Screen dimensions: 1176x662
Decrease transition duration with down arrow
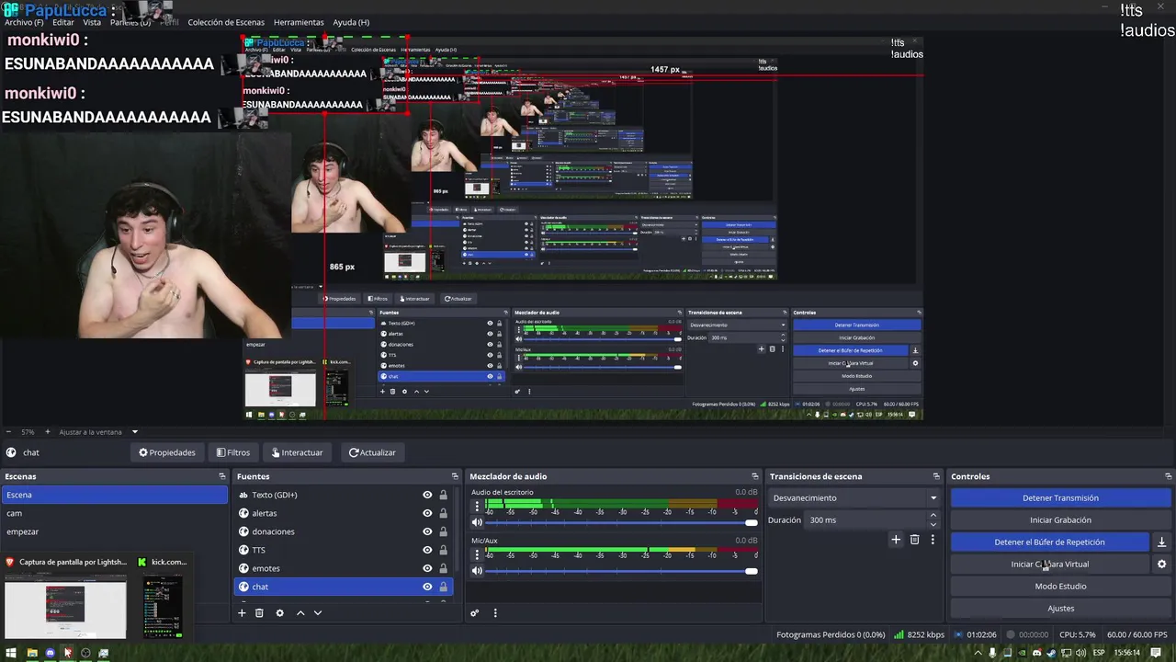pos(933,524)
